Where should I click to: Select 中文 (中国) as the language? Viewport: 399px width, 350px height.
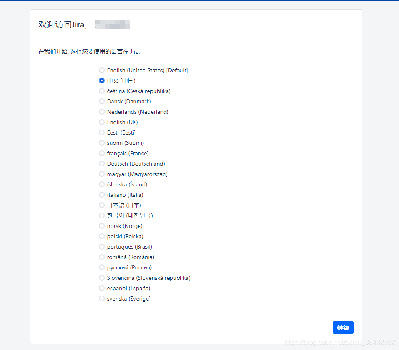[x=102, y=81]
